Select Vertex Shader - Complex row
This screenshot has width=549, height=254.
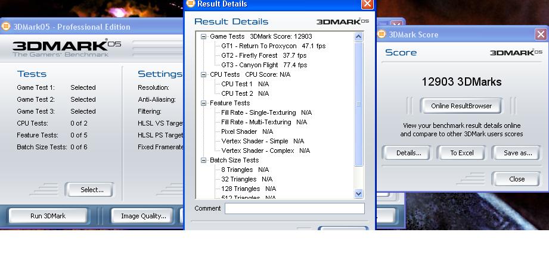coord(266,150)
